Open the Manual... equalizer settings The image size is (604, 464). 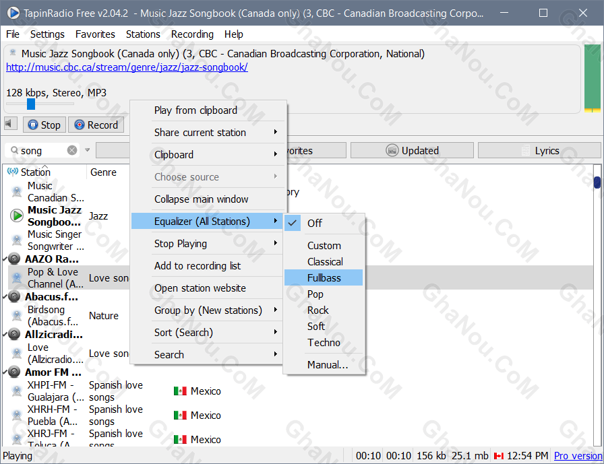coord(324,365)
